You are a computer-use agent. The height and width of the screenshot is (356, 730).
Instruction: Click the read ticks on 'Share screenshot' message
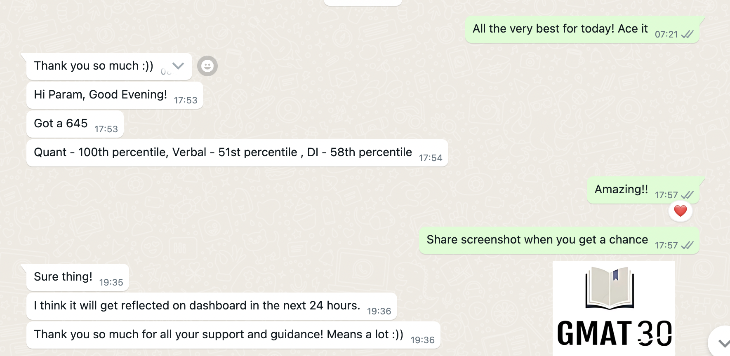[x=687, y=246]
